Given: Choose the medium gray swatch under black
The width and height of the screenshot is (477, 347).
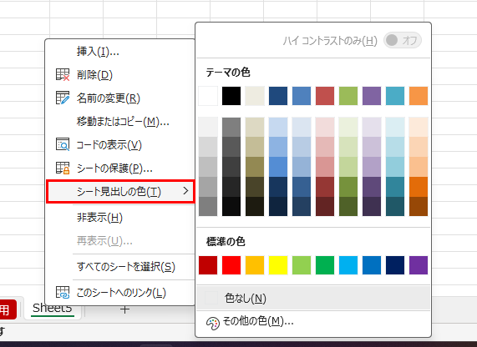Looking at the screenshot, I should click(x=231, y=127).
